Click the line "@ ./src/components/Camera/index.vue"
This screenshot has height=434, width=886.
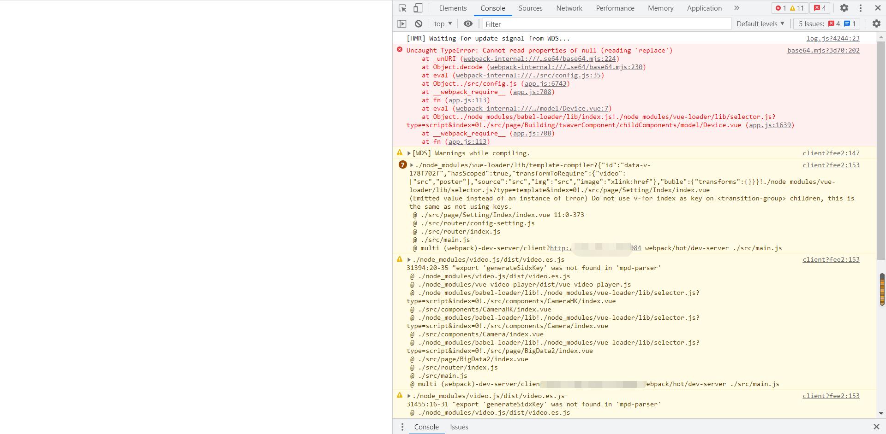click(x=477, y=334)
